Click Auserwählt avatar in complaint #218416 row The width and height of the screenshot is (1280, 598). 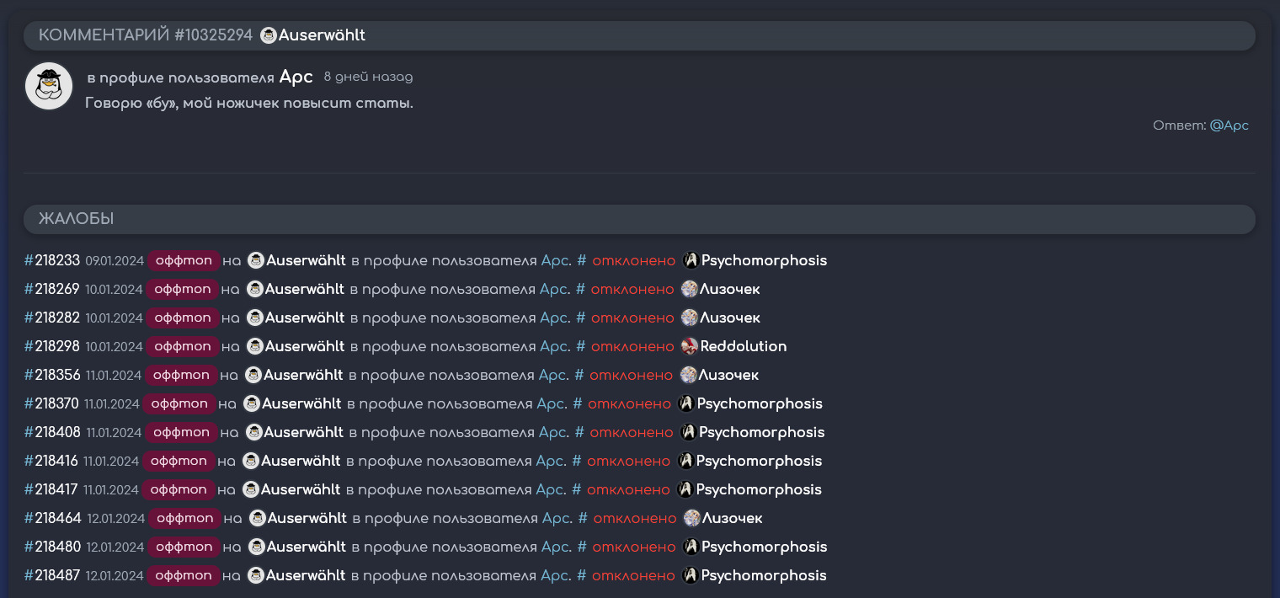pos(250,462)
